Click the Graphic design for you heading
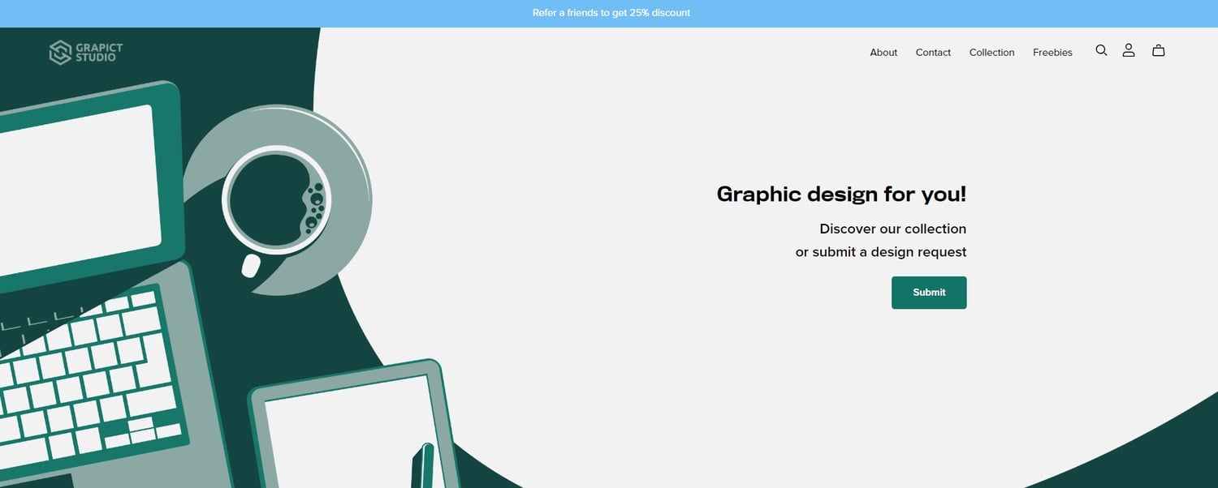Image resolution: width=1218 pixels, height=488 pixels. tap(841, 194)
